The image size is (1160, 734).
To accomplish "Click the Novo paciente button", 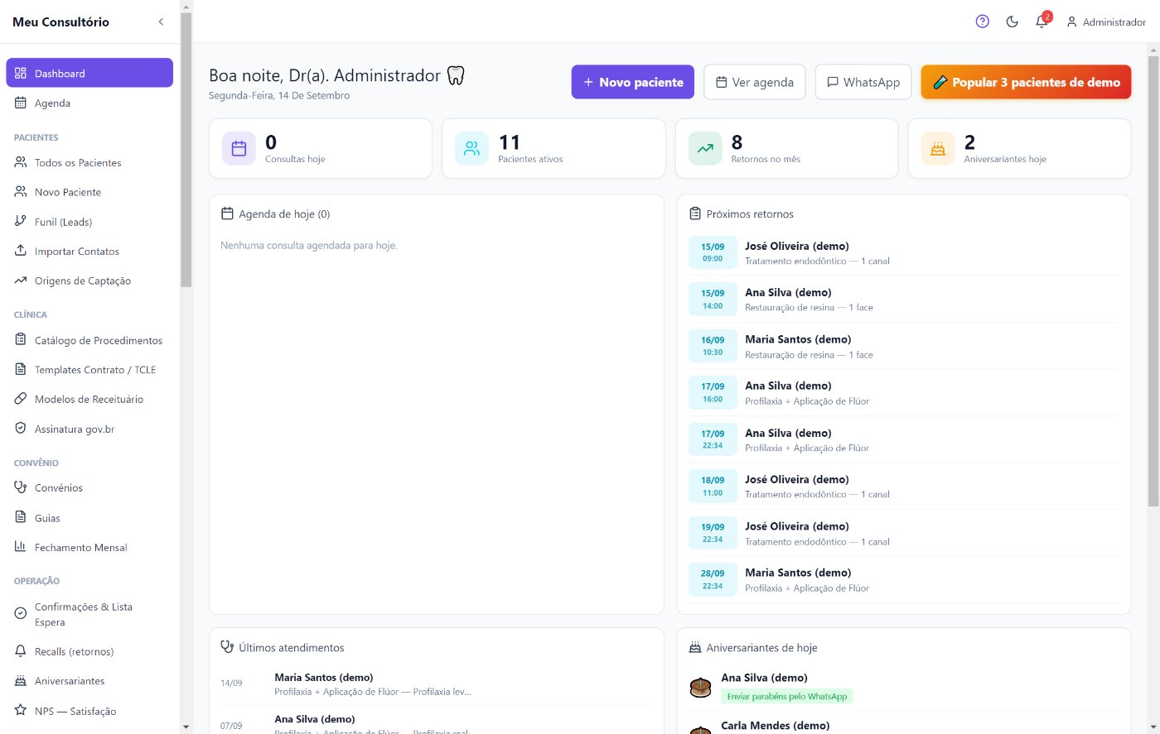I will coord(633,82).
